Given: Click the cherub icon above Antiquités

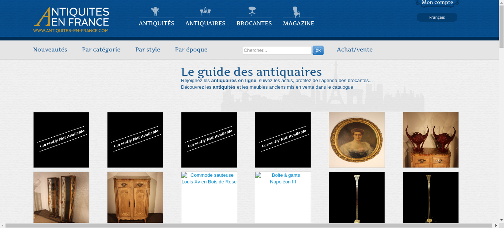Looking at the screenshot, I should click(x=155, y=11).
